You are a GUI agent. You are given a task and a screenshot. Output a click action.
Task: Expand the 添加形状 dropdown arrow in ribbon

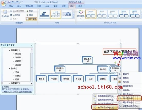[x=5, y=19]
